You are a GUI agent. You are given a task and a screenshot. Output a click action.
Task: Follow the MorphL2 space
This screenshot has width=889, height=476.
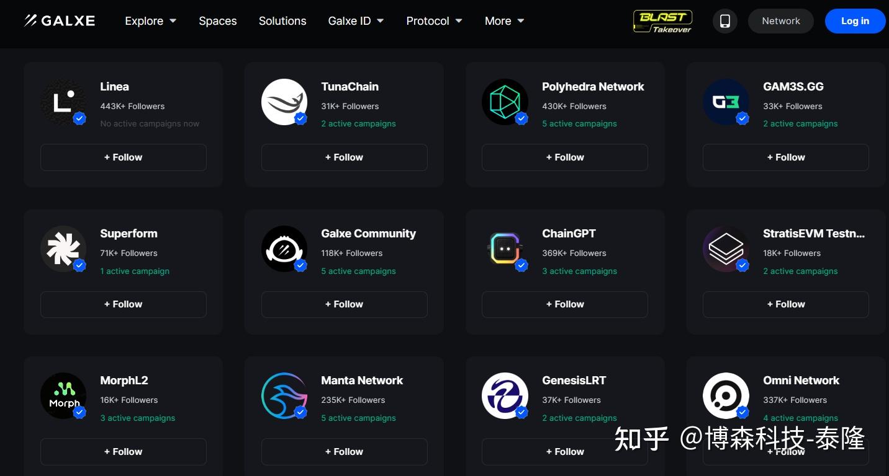(124, 452)
